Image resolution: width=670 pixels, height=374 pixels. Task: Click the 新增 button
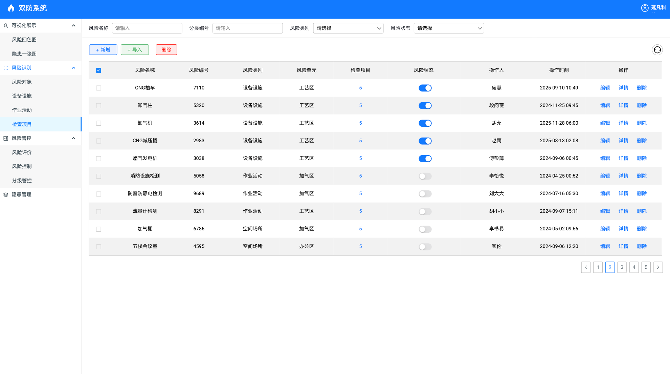coord(103,50)
